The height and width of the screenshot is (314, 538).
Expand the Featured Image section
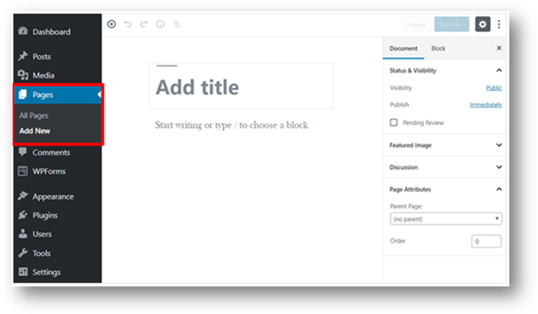click(499, 145)
